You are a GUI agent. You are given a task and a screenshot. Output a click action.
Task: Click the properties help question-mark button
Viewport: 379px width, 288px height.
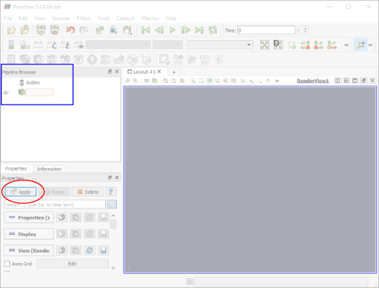point(111,192)
